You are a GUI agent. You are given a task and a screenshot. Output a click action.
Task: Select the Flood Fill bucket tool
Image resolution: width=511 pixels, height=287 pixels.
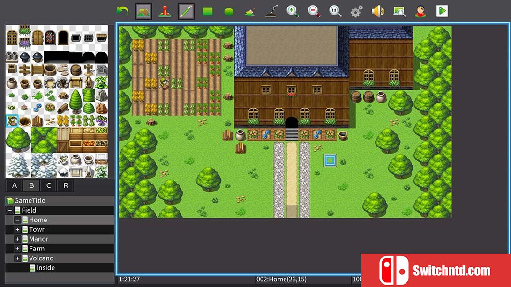(250, 12)
